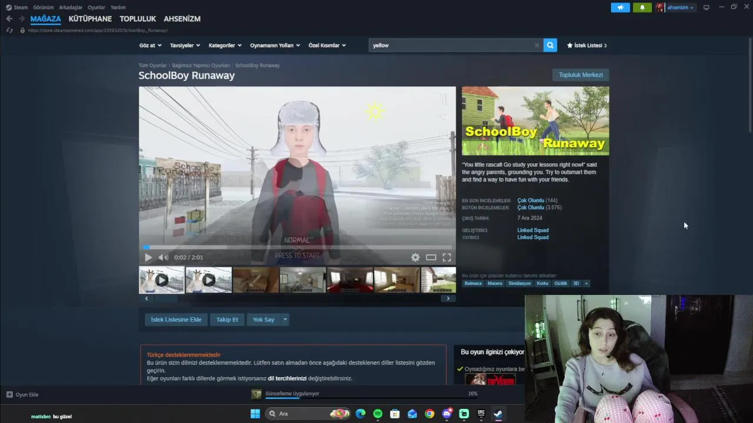The height and width of the screenshot is (423, 753).
Task: Open Yok Say dropdown arrow
Action: tap(285, 320)
